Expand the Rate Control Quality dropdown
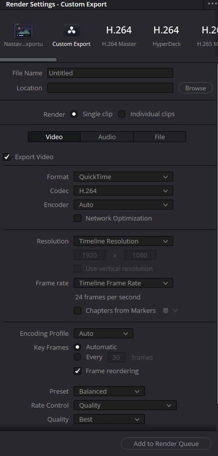This screenshot has width=218, height=456. point(125,406)
